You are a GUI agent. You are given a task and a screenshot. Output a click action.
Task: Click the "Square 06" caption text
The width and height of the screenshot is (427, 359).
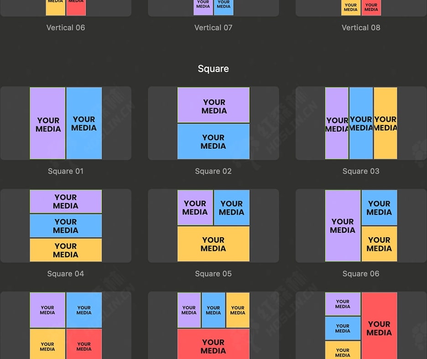(361, 274)
